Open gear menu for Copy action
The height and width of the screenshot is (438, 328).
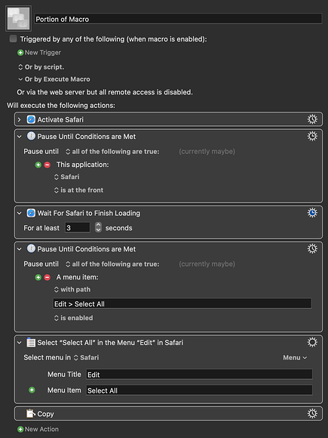click(312, 413)
